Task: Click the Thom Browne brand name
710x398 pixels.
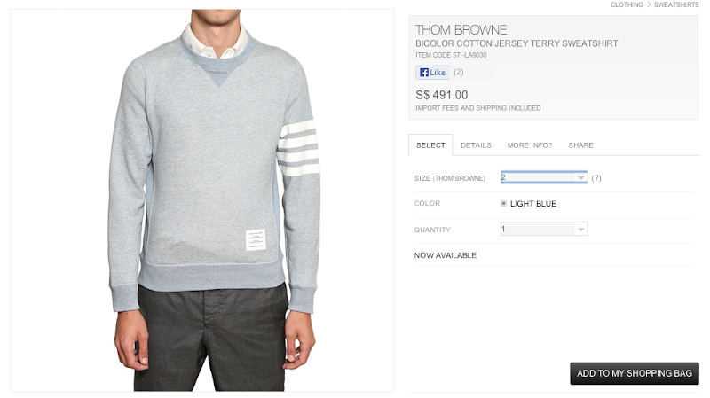Action: tap(461, 30)
